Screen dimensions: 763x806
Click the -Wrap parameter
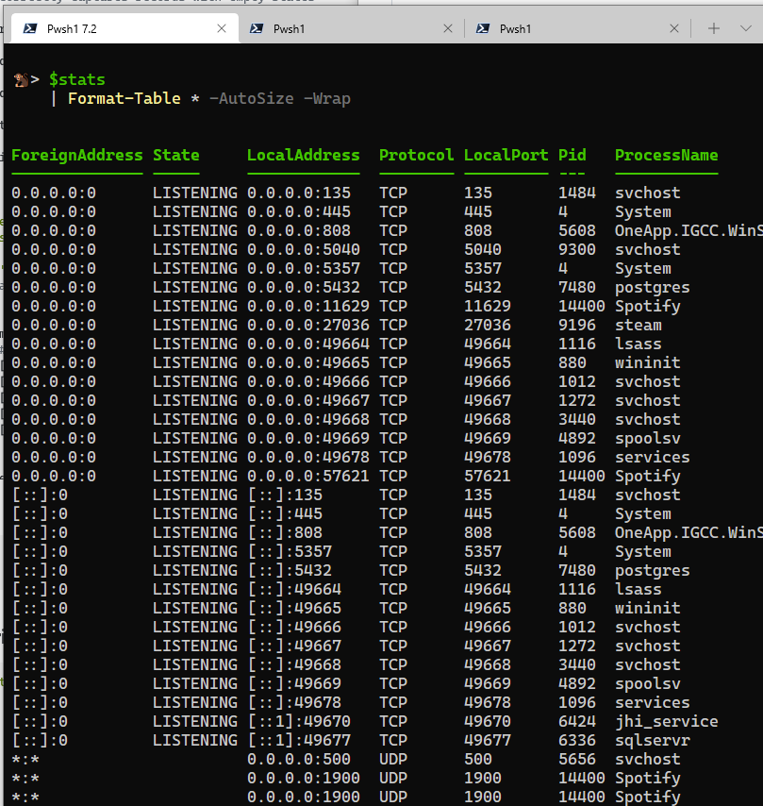coord(326,99)
